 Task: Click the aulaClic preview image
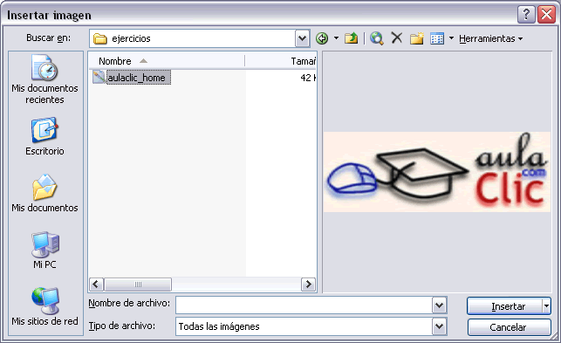(437, 172)
